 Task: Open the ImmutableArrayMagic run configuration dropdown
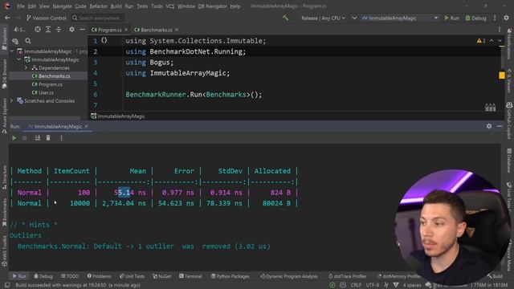coord(400,18)
